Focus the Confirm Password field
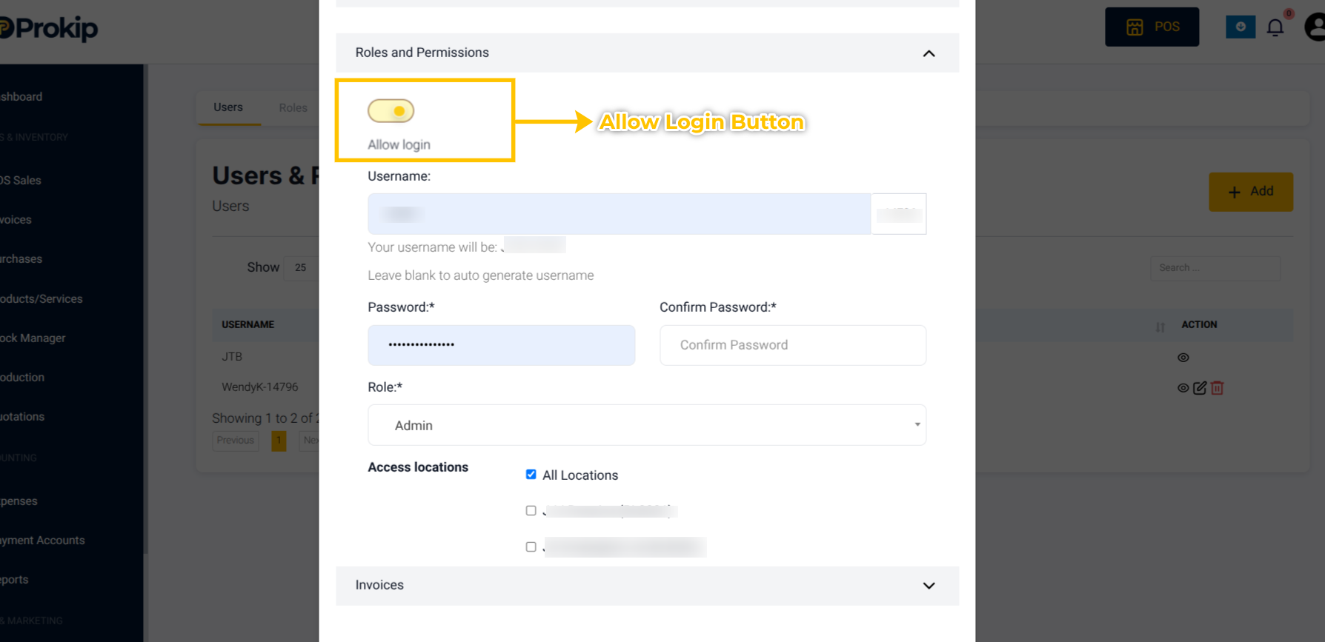Viewport: 1325px width, 642px height. click(793, 345)
